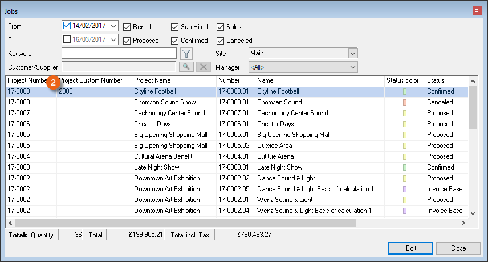488x262 pixels.
Task: Click the orange step 2 marker
Action: tap(53, 82)
